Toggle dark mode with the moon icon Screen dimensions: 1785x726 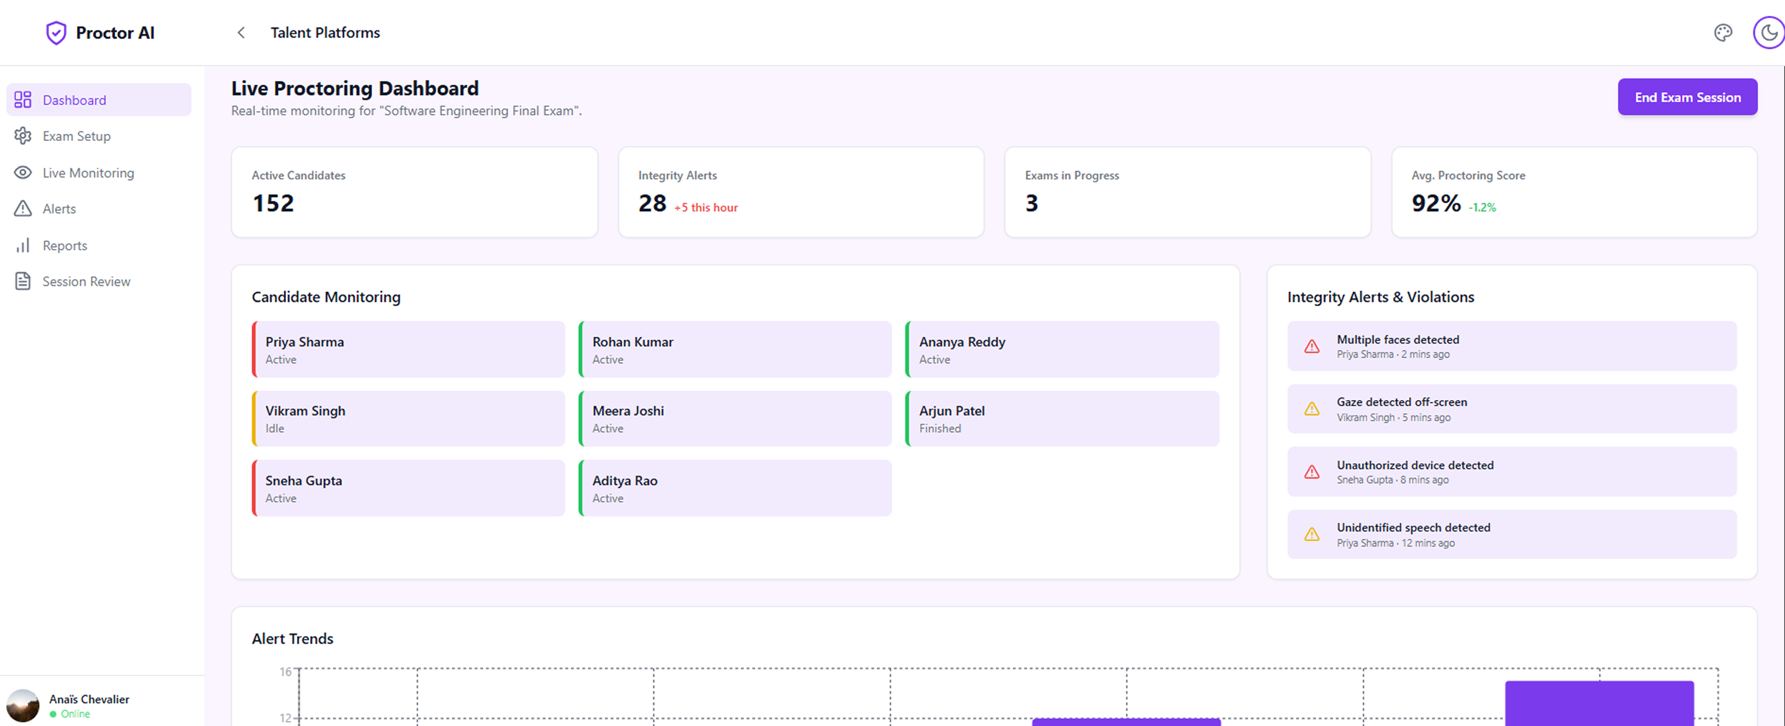tap(1768, 32)
